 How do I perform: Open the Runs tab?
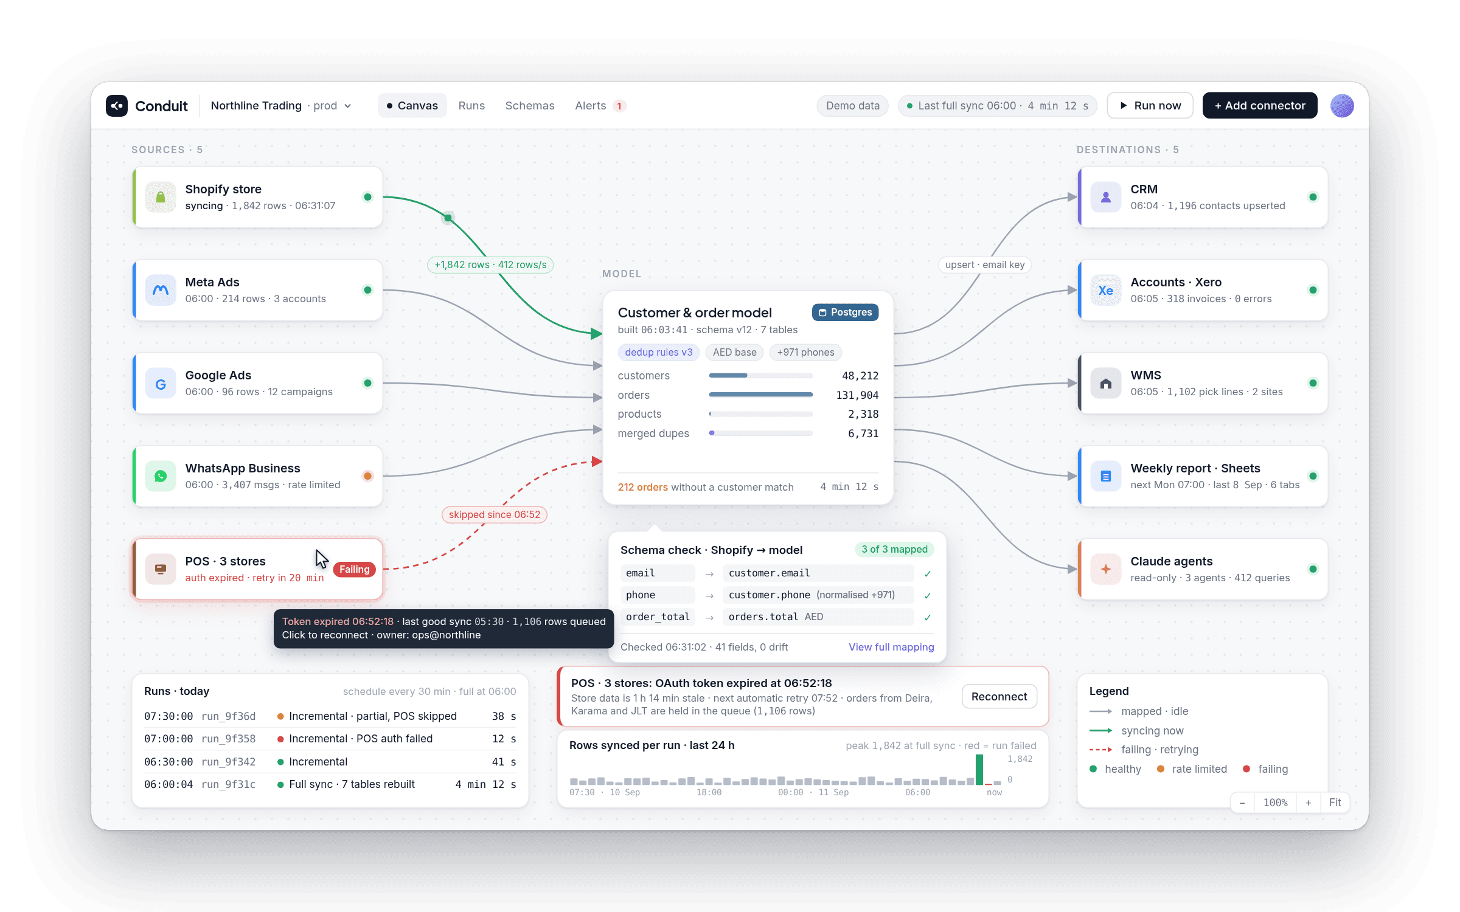click(x=471, y=106)
